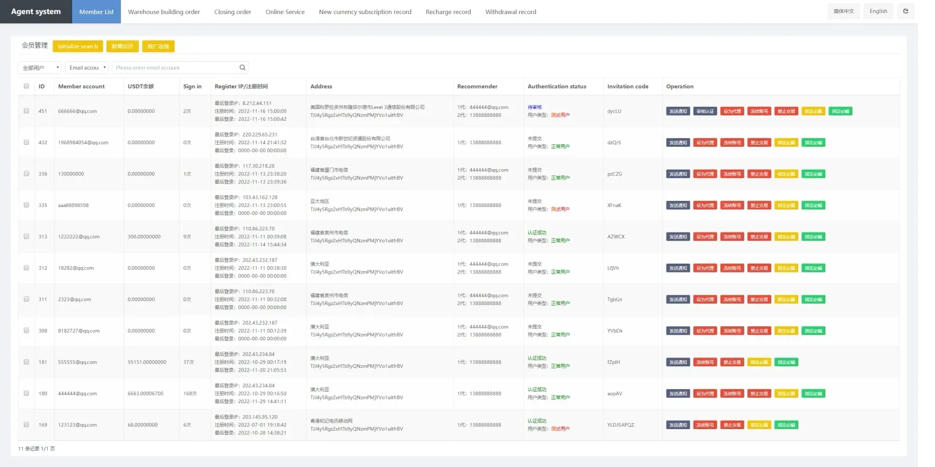This screenshot has width=935, height=467.
Task: Click 发送通知 for 1968984054@qq.com row
Action: pos(678,143)
